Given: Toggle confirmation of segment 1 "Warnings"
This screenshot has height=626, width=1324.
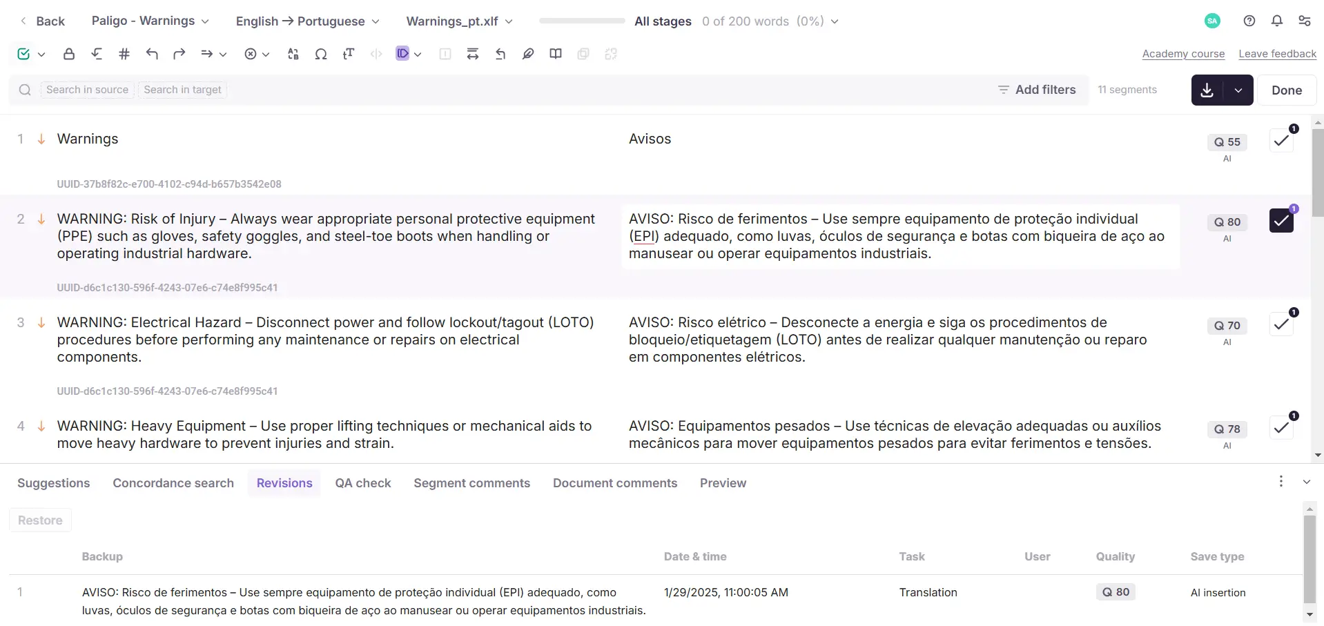Looking at the screenshot, I should pyautogui.click(x=1282, y=140).
